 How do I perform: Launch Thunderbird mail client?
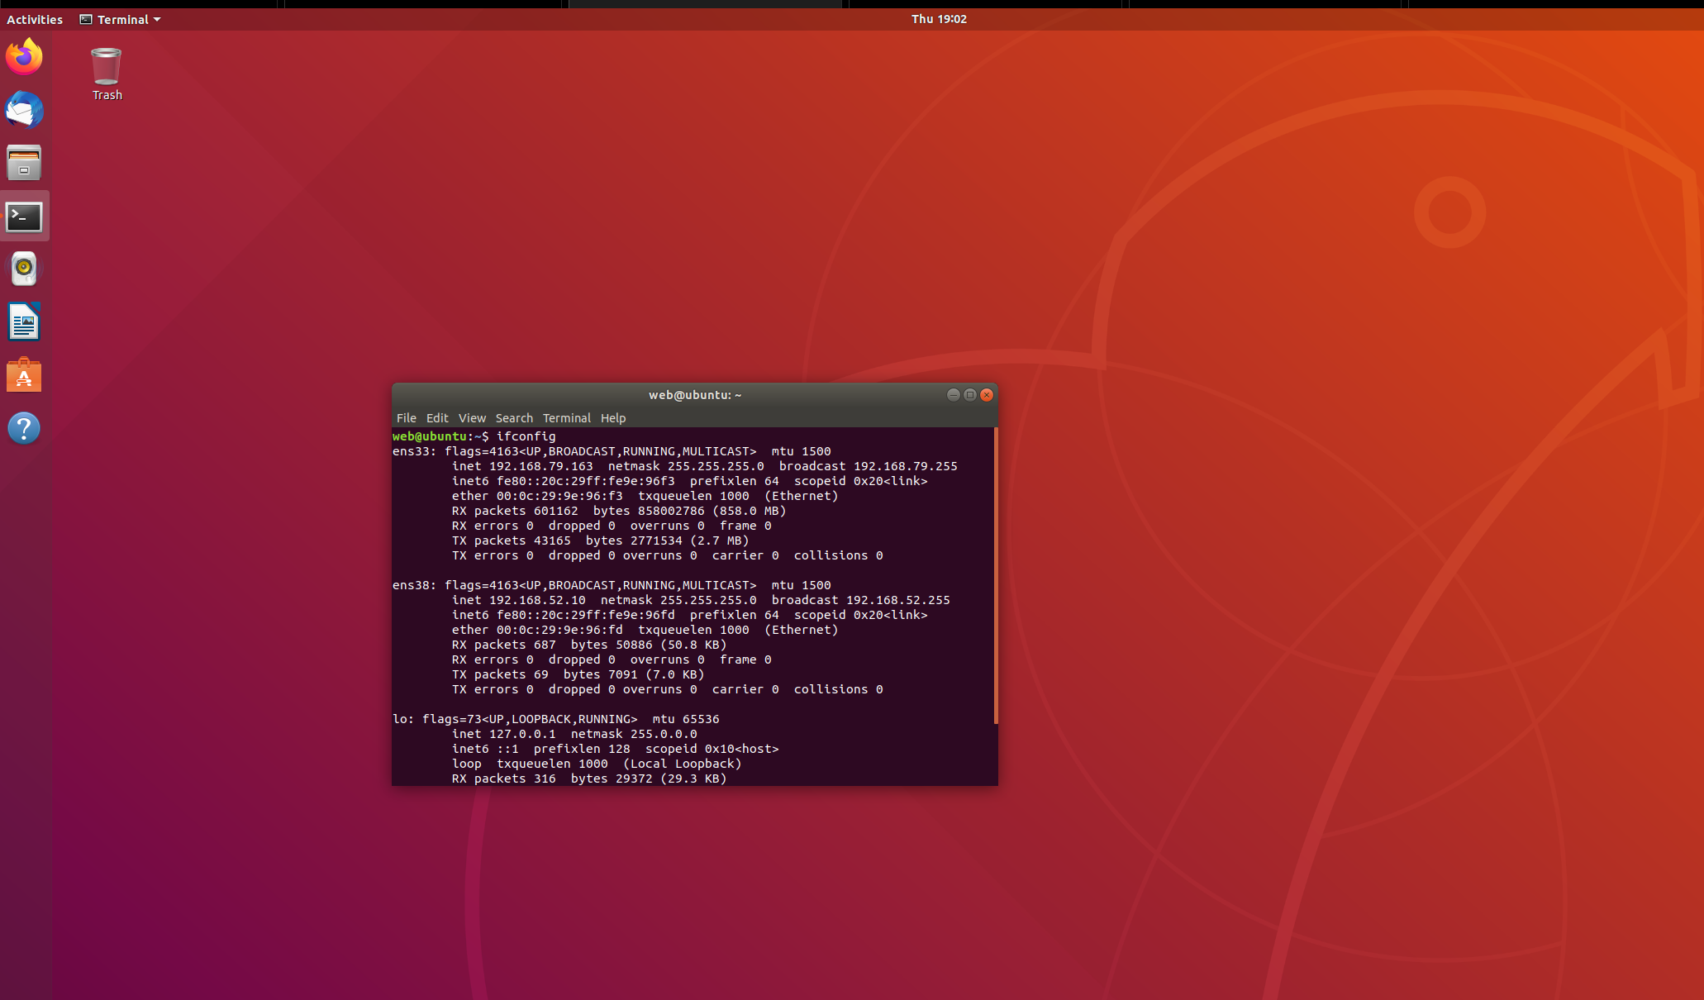pos(24,110)
